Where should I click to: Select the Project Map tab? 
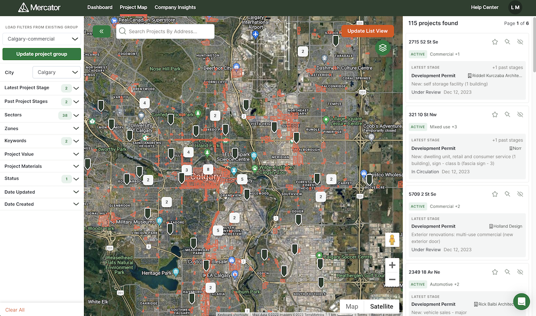pyautogui.click(x=134, y=7)
